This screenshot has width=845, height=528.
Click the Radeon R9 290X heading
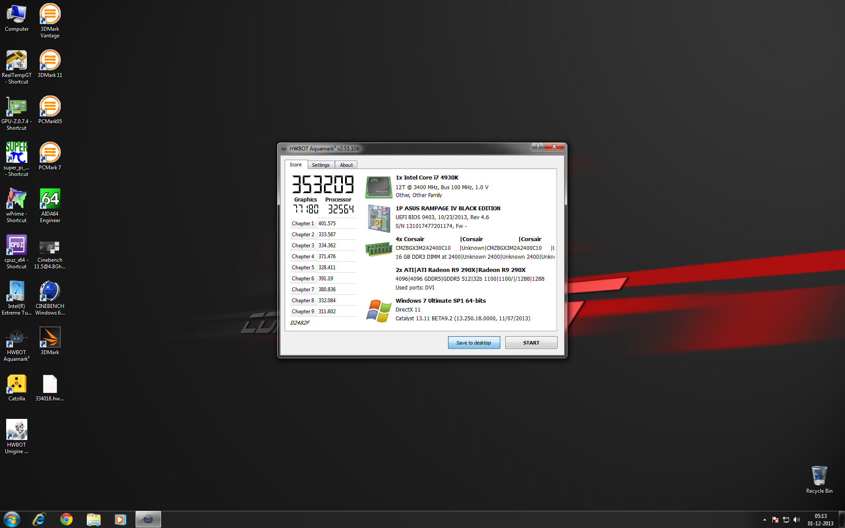click(460, 270)
